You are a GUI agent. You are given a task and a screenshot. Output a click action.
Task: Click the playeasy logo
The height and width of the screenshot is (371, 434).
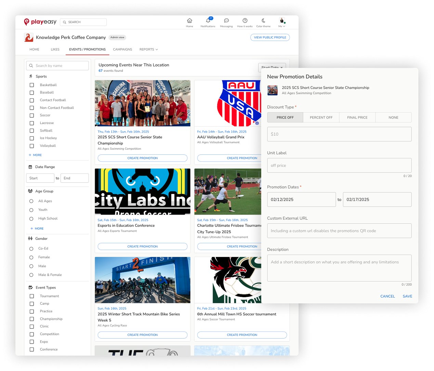40,22
